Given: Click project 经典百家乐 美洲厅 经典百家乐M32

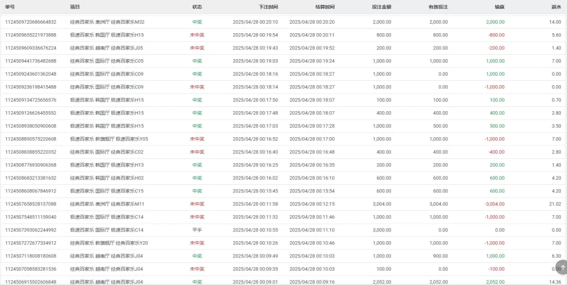Looking at the screenshot, I should [x=107, y=22].
